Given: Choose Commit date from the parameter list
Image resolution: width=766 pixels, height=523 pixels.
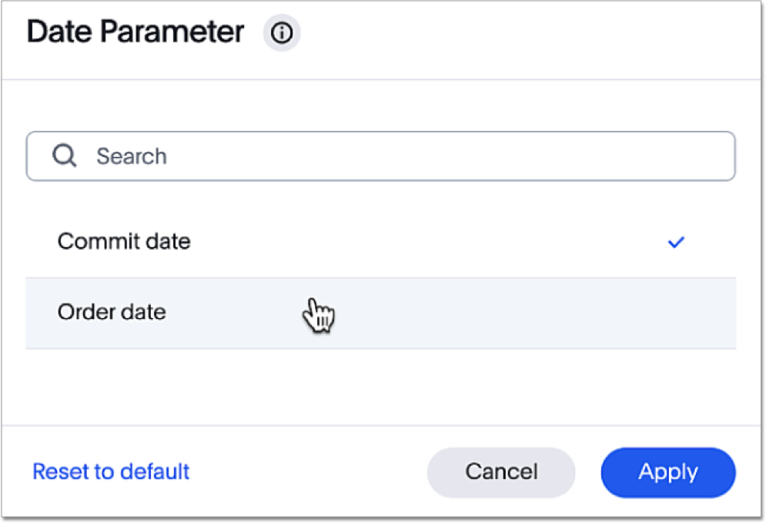Looking at the screenshot, I should pyautogui.click(x=124, y=242).
